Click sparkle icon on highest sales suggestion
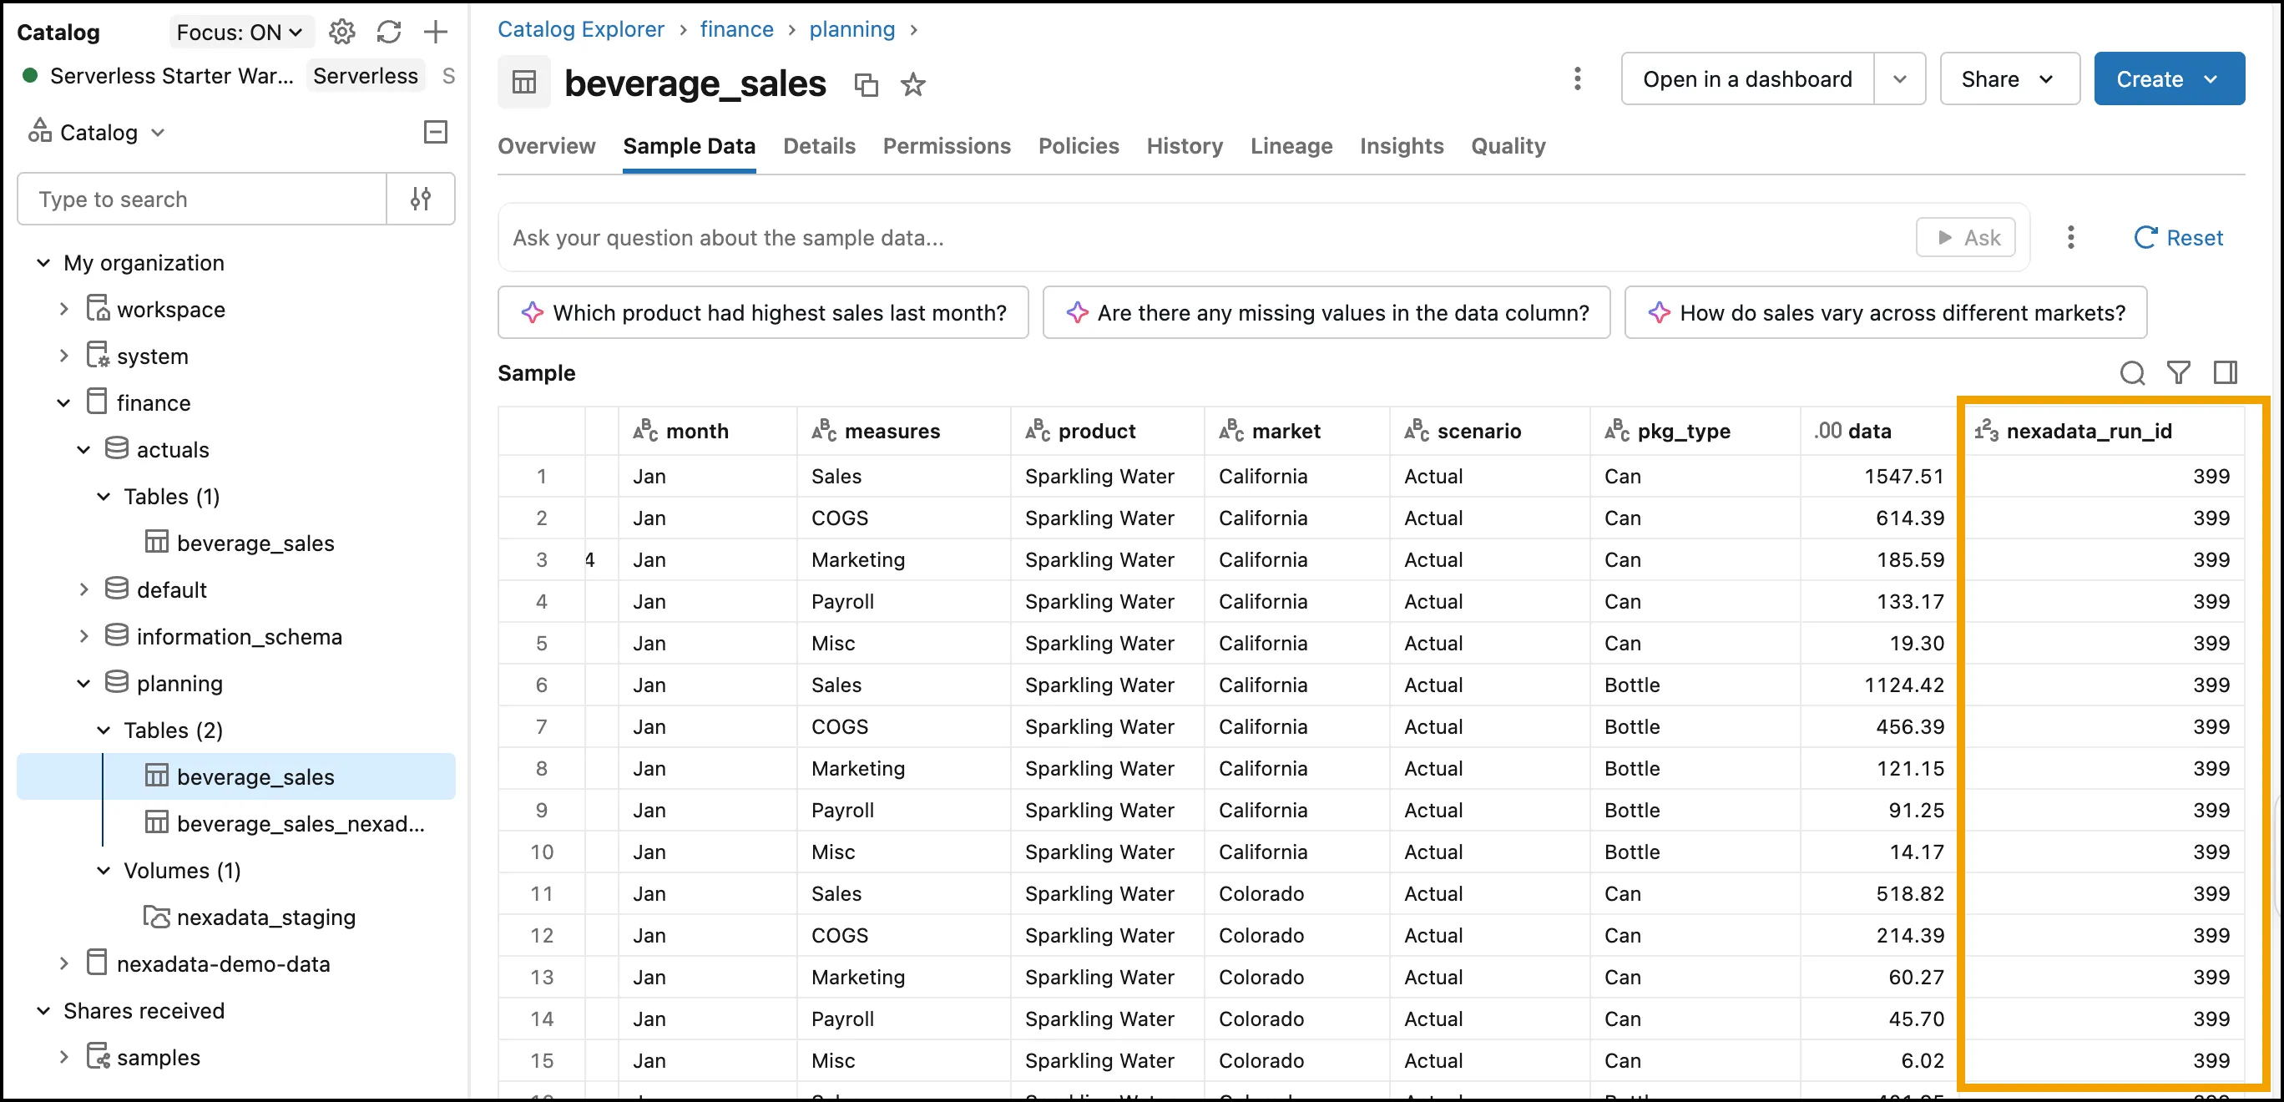Screen dimensions: 2284x1102 [x=532, y=312]
